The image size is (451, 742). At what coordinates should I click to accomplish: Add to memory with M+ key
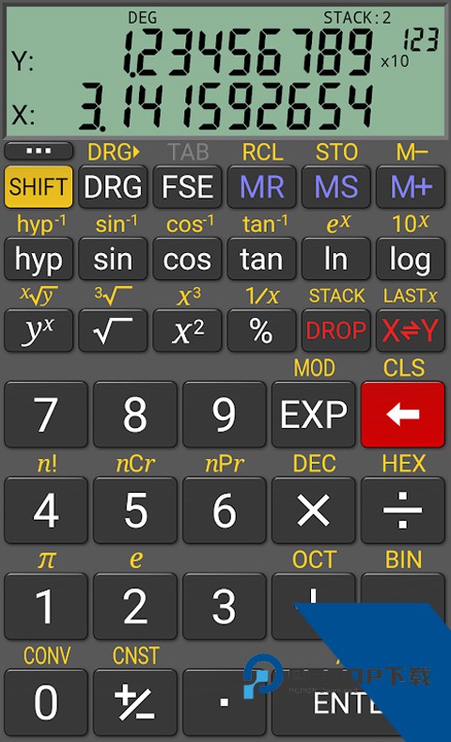pos(411,186)
